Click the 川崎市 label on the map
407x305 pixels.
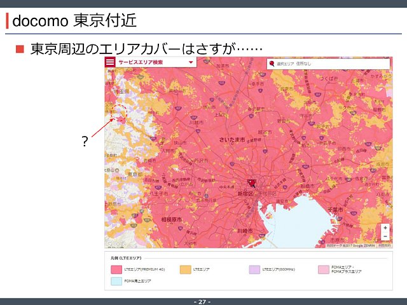(x=245, y=231)
